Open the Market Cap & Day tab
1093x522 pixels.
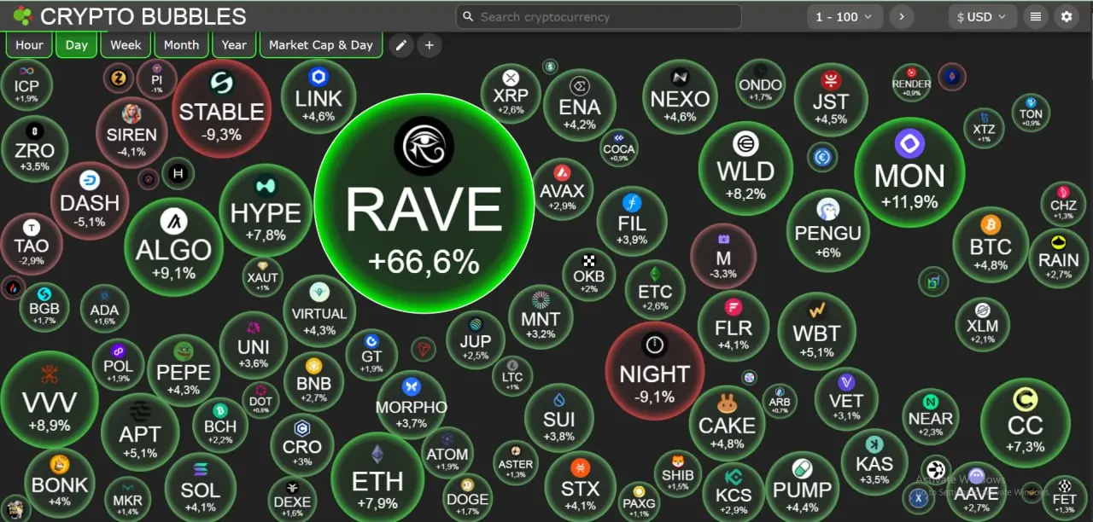pyautogui.click(x=321, y=45)
